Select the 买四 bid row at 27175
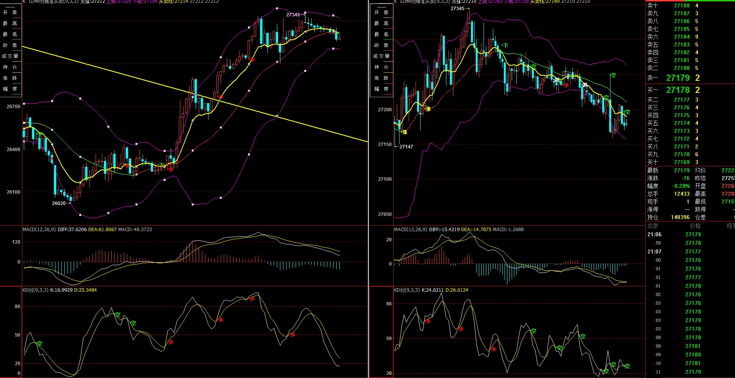The width and height of the screenshot is (735, 378). click(690, 115)
